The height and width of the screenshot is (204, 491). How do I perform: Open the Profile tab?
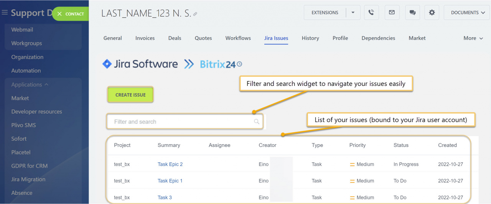pos(340,38)
